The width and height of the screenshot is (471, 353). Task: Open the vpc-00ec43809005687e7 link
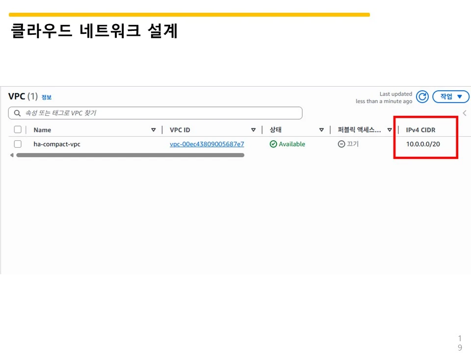[x=206, y=144]
